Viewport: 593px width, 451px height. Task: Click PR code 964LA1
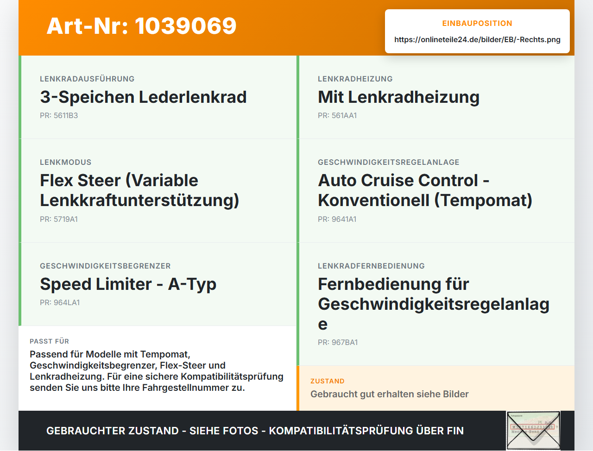click(60, 302)
